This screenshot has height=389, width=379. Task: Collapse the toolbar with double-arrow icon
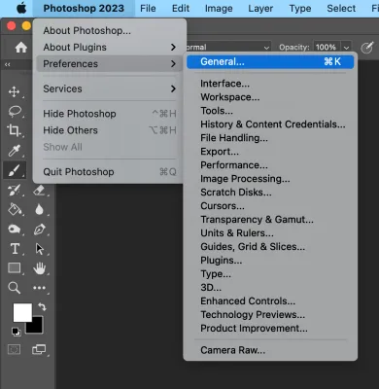tap(7, 65)
